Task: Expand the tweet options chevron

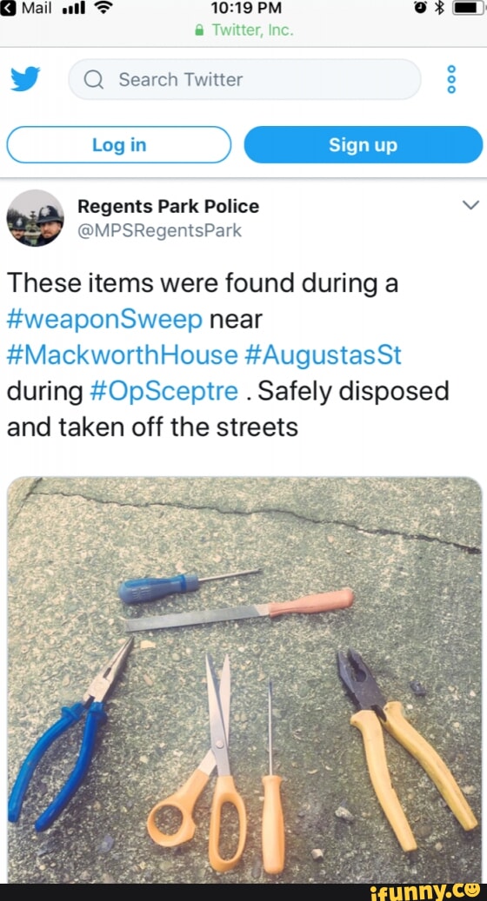Action: point(470,205)
